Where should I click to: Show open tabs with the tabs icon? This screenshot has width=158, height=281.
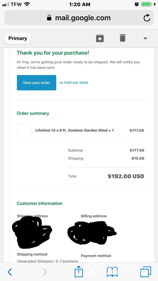click(146, 272)
